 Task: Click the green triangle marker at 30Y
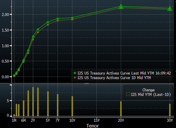point(170,8)
